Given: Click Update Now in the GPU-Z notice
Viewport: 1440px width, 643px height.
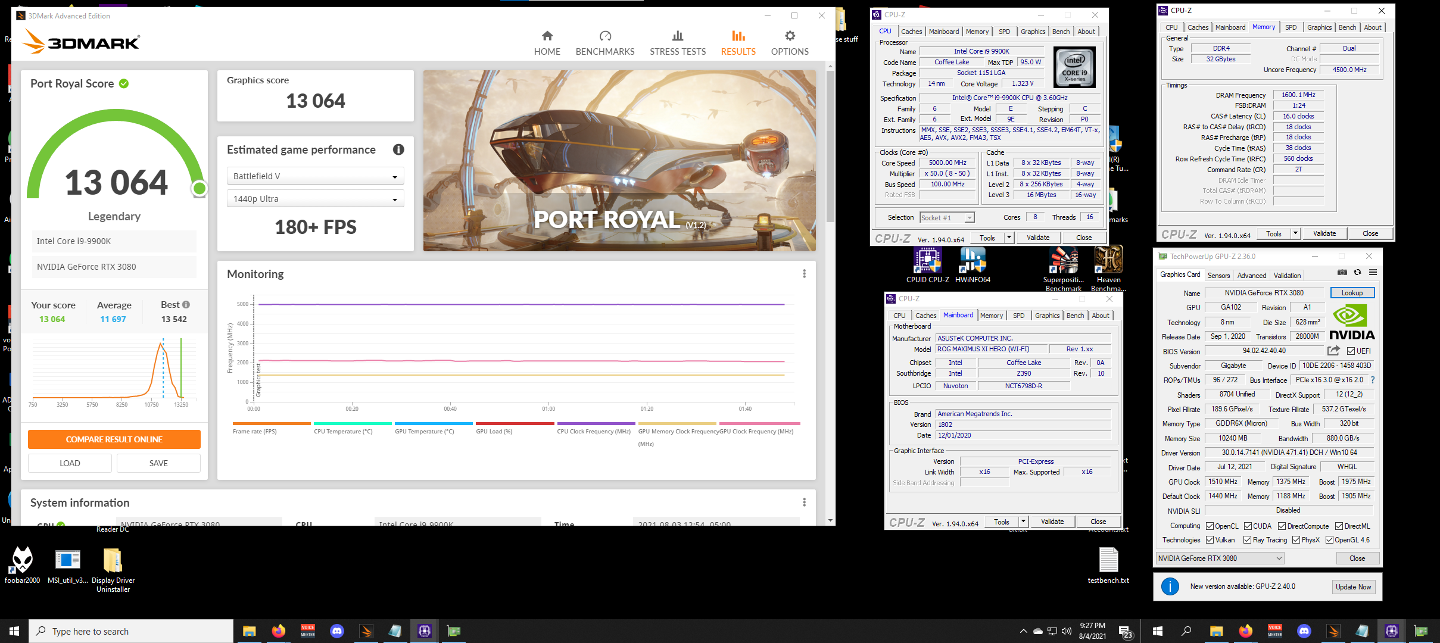Looking at the screenshot, I should point(1353,586).
